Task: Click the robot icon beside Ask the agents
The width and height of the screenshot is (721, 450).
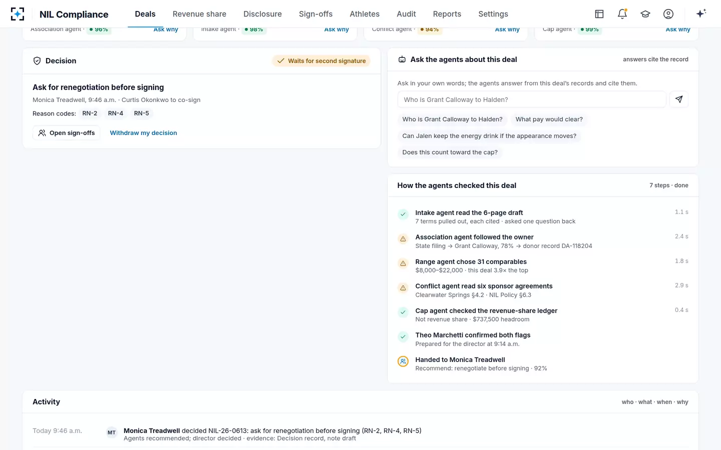Action: tap(402, 59)
